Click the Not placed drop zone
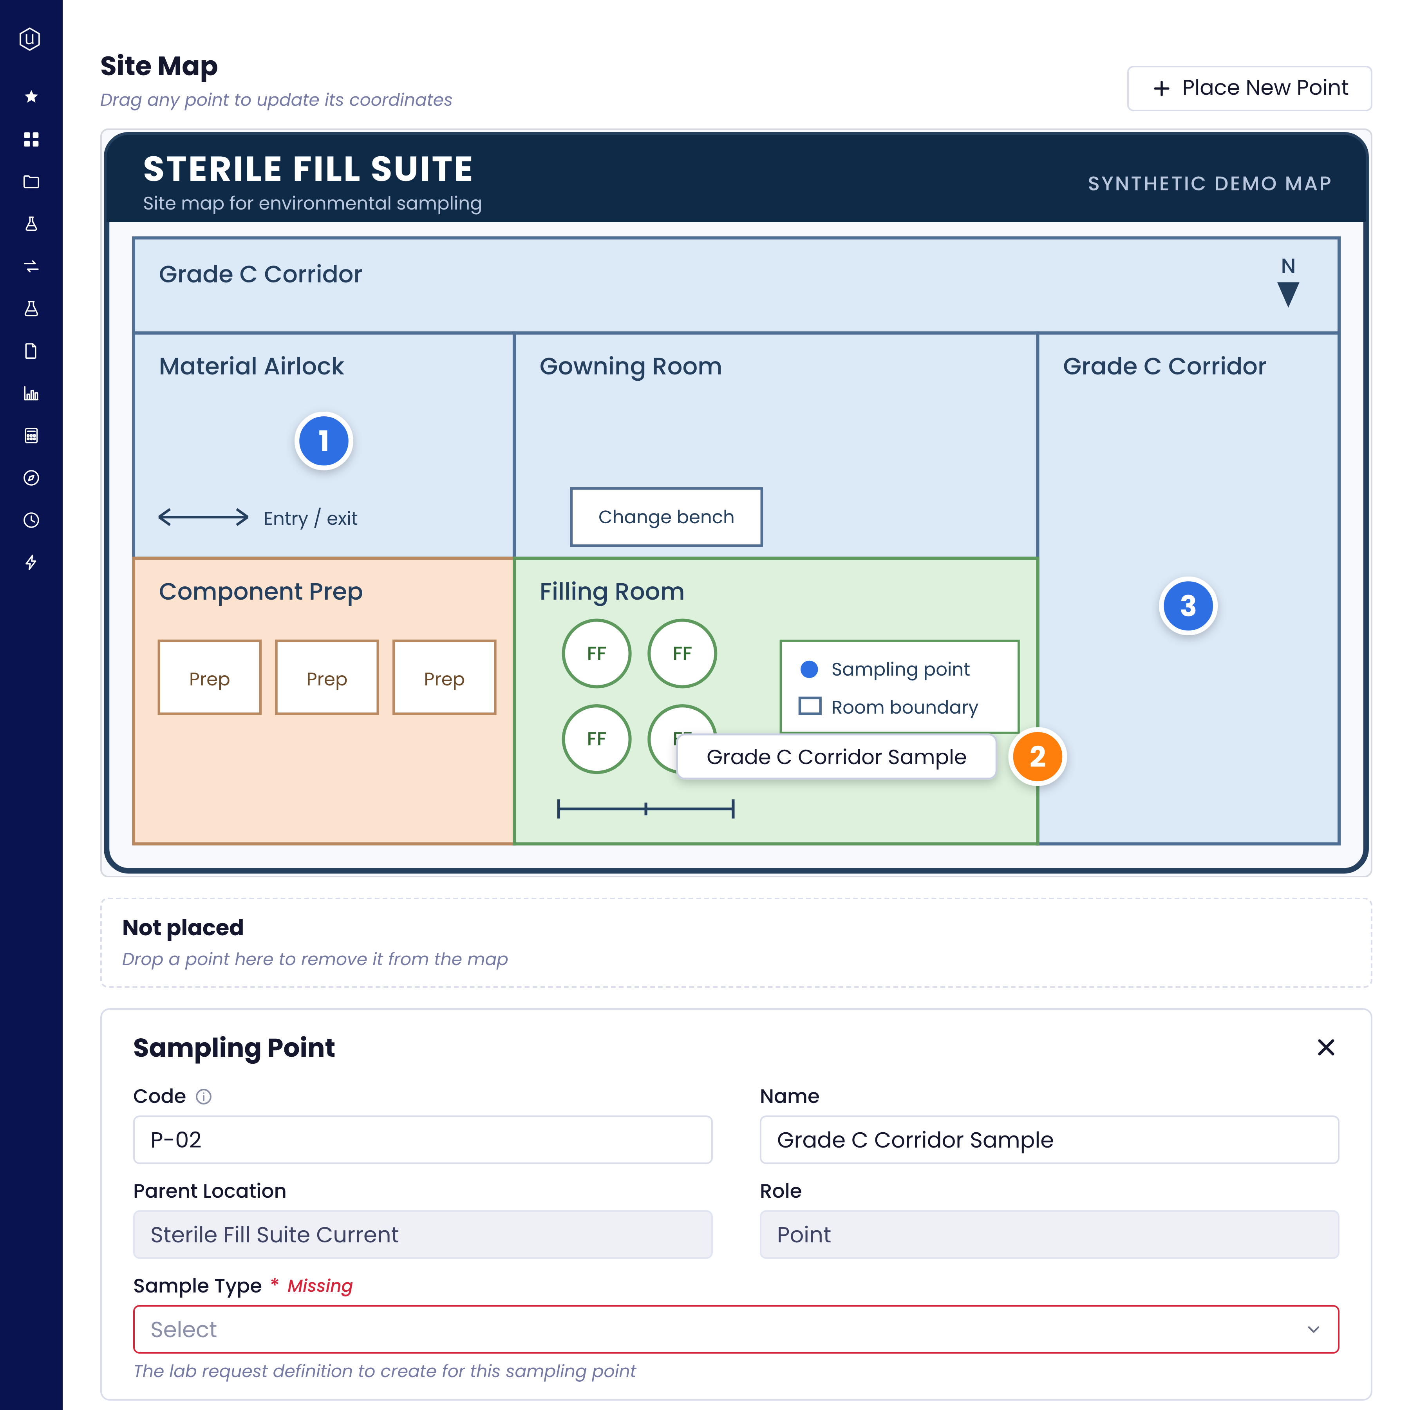The height and width of the screenshot is (1410, 1410). point(736,942)
